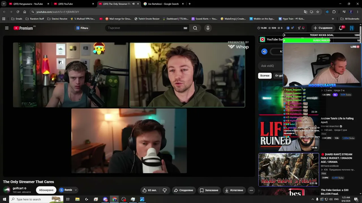Share the video via Споделяне

click(x=184, y=190)
